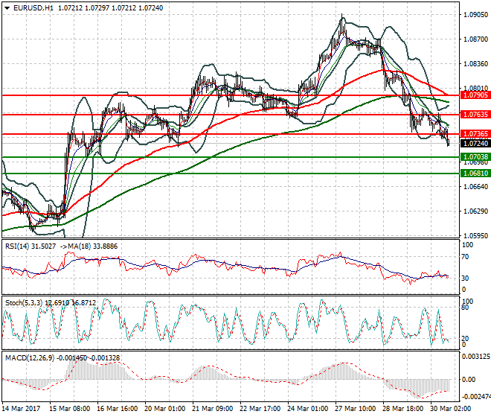The image size is (491, 417).
Task: Click the 28 Mar 18:00 time axis label
Action: click(403, 409)
